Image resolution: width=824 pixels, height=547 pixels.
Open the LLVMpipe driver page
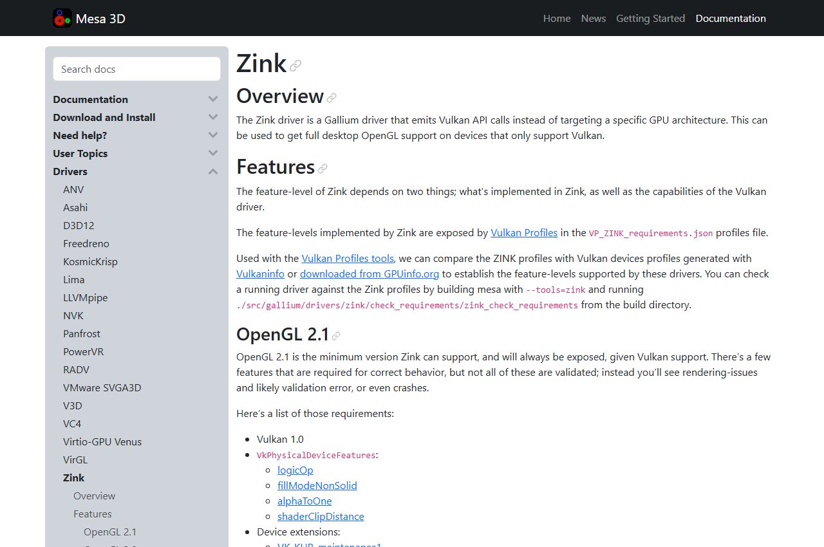point(85,297)
